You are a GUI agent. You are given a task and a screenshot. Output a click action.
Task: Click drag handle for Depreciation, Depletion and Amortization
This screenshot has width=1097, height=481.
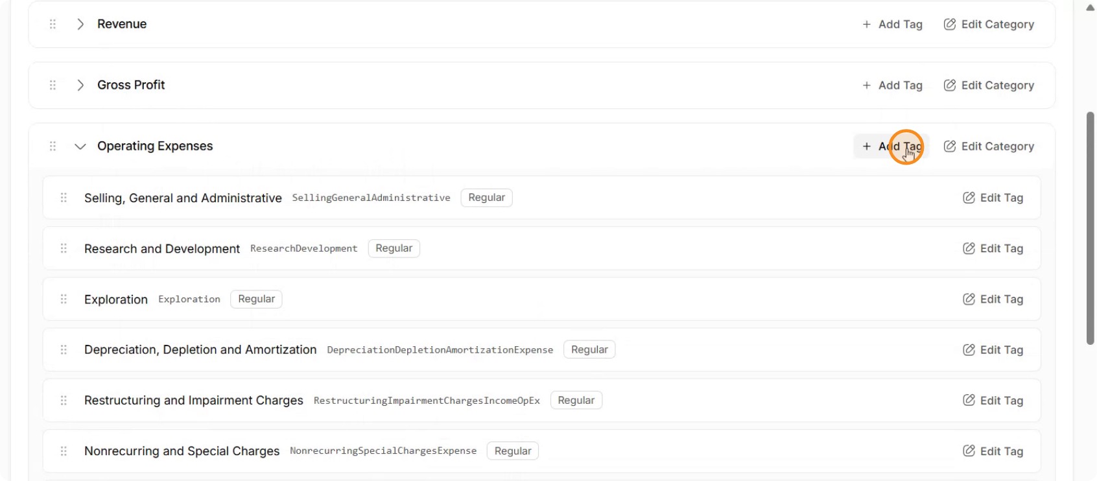(64, 349)
